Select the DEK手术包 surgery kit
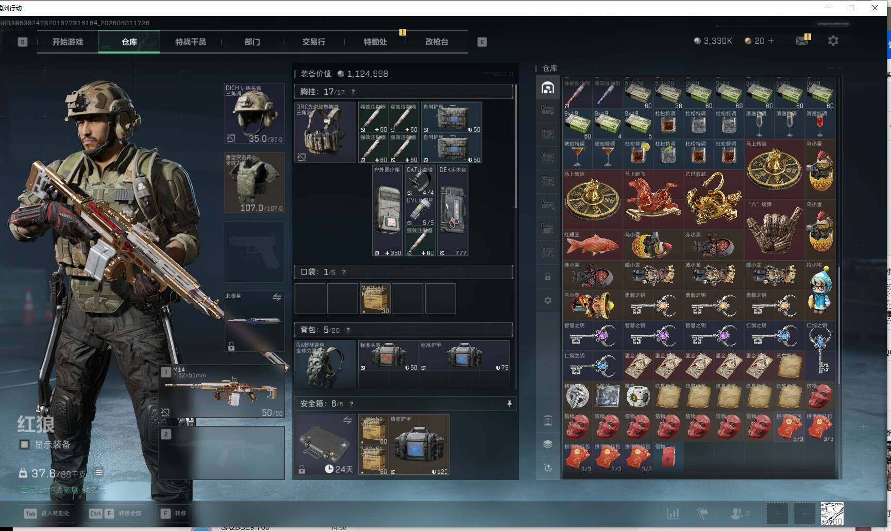This screenshot has height=531, width=891. pyautogui.click(x=452, y=211)
